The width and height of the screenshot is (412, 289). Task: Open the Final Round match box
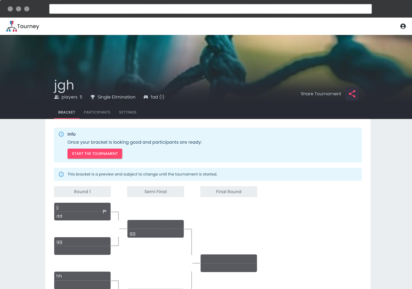pos(228,263)
